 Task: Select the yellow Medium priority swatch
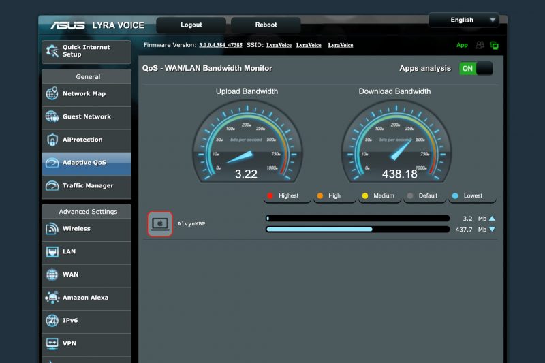[x=365, y=195]
